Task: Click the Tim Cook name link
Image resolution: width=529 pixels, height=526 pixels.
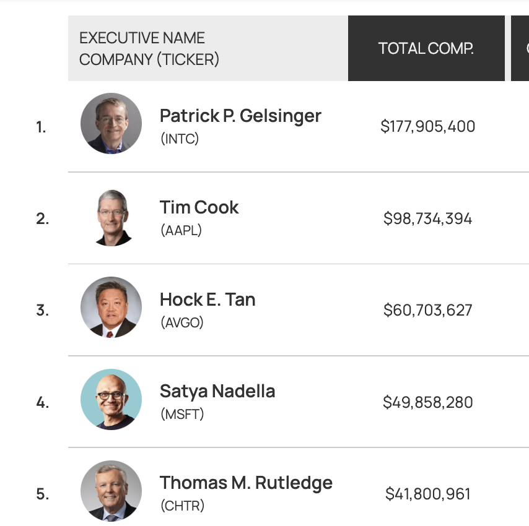Action: (199, 207)
